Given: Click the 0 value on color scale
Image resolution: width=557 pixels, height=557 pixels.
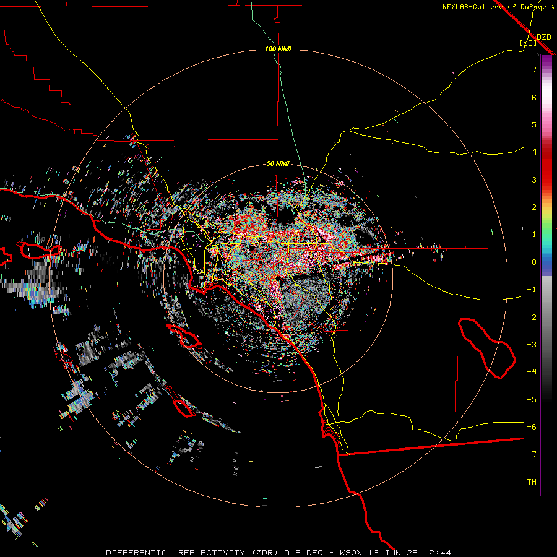Looking at the screenshot, I should point(534,262).
